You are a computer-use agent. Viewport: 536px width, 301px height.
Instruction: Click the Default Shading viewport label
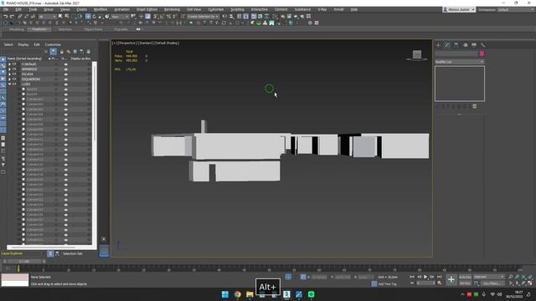pyautogui.click(x=167, y=43)
